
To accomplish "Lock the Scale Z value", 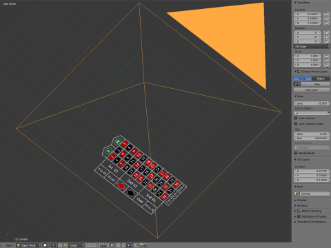I will click(x=326, y=65).
